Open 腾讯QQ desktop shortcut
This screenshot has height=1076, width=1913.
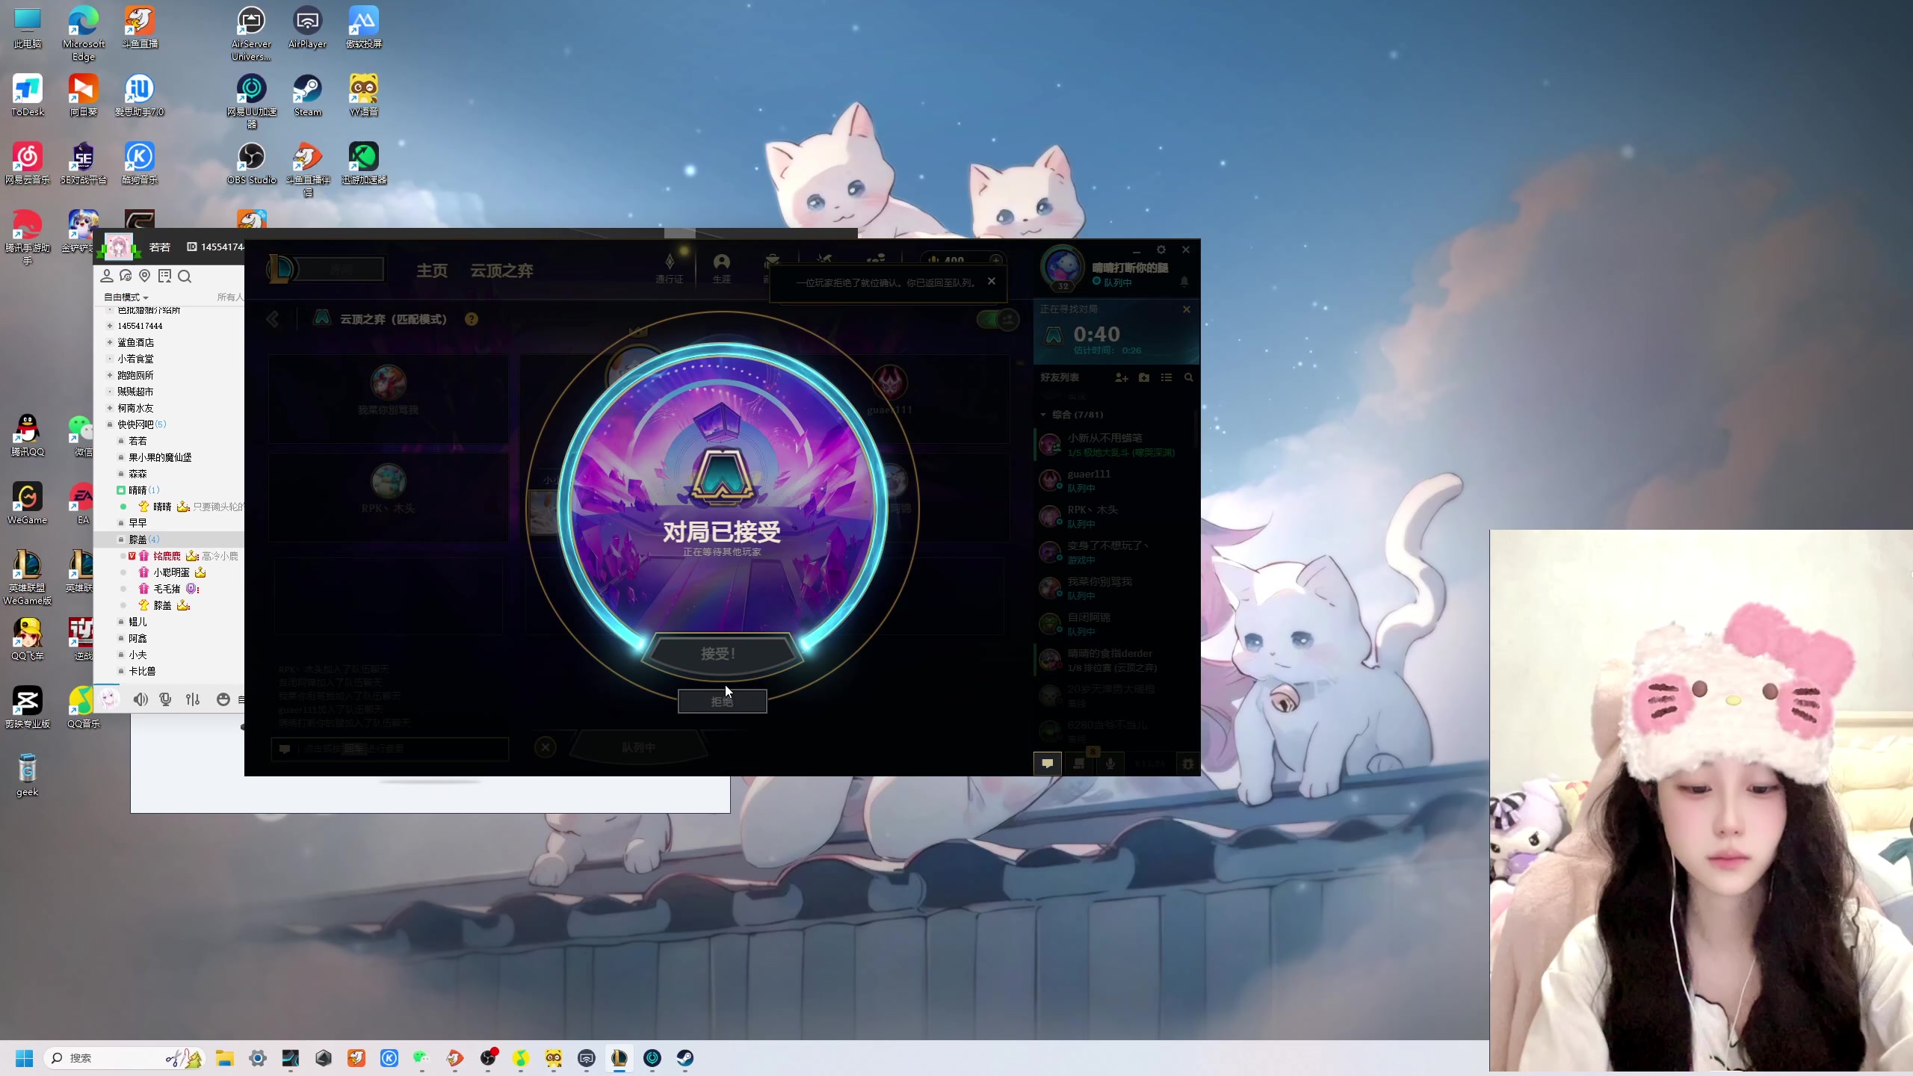pos(28,436)
